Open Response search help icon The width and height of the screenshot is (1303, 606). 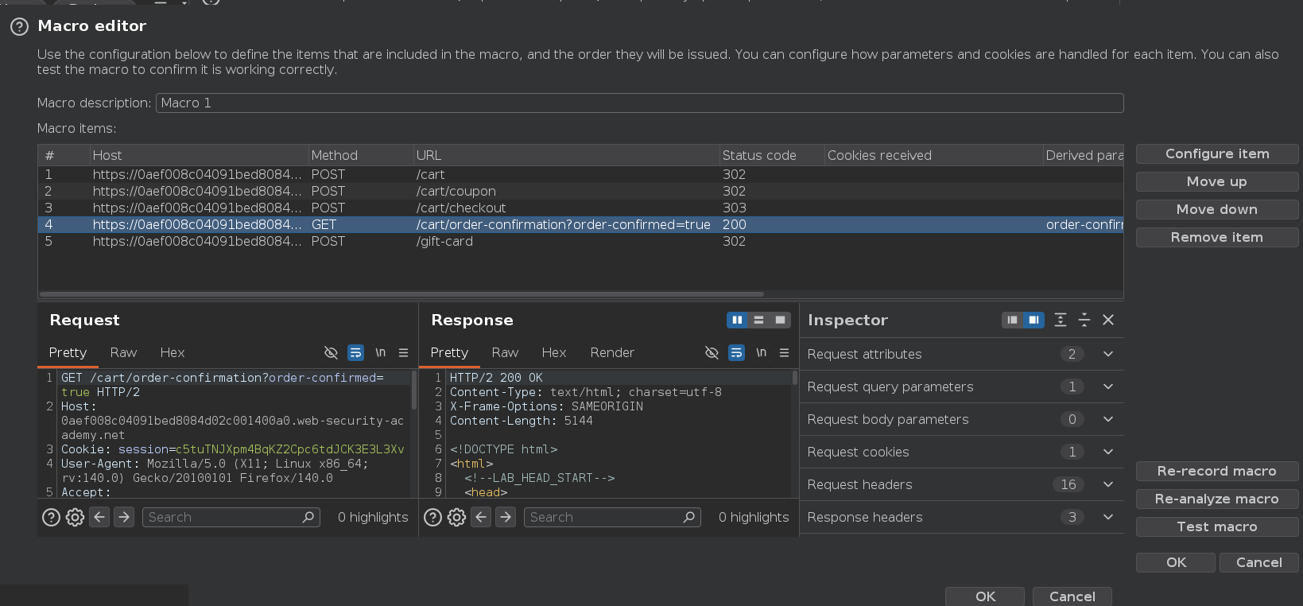tap(432, 518)
